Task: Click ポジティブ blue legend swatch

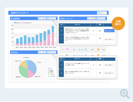Action: 15,23
